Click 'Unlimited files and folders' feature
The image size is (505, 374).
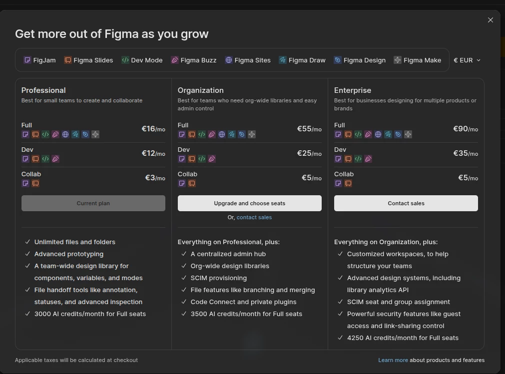75,242
